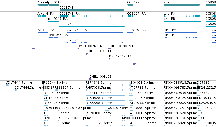
Task: Click the SD17444.5prime EST label
Action: pos(19,83)
